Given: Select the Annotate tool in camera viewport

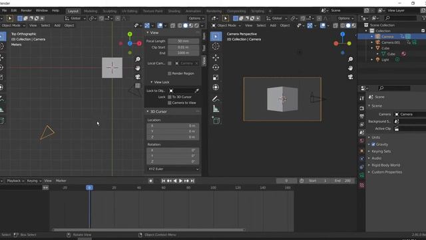Looking at the screenshot, I should pyautogui.click(x=216, y=99).
